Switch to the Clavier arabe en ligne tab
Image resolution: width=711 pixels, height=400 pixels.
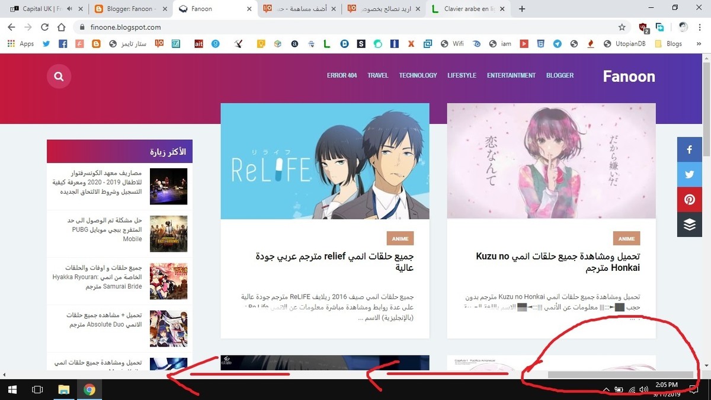click(469, 9)
